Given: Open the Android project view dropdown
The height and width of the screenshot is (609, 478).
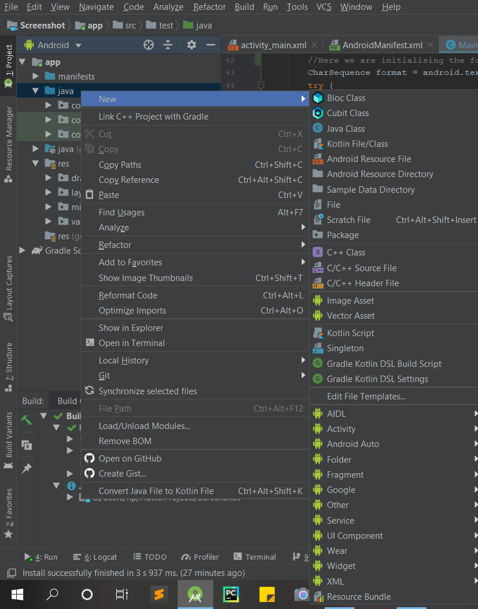Looking at the screenshot, I should tap(53, 45).
